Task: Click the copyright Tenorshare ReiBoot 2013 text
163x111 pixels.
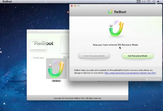Action: point(77,98)
